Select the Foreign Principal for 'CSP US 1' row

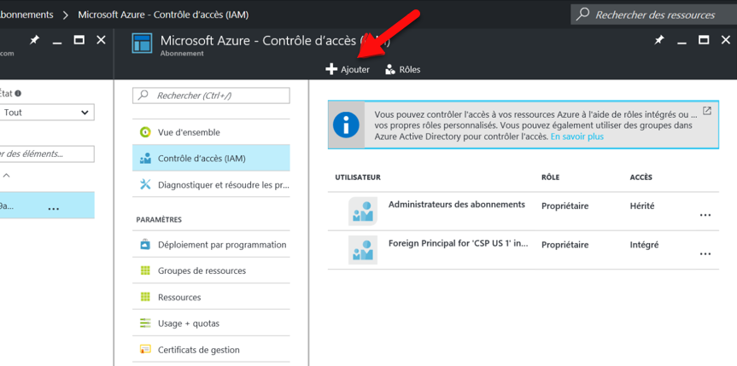tap(524, 250)
